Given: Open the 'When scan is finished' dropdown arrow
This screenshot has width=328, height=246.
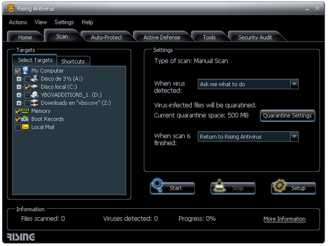Looking at the screenshot, I should 294,136.
